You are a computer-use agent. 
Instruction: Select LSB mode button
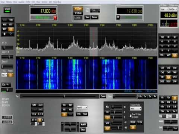[162, 68]
